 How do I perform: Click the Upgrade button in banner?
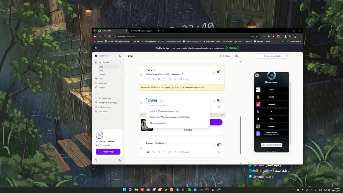click(x=232, y=48)
